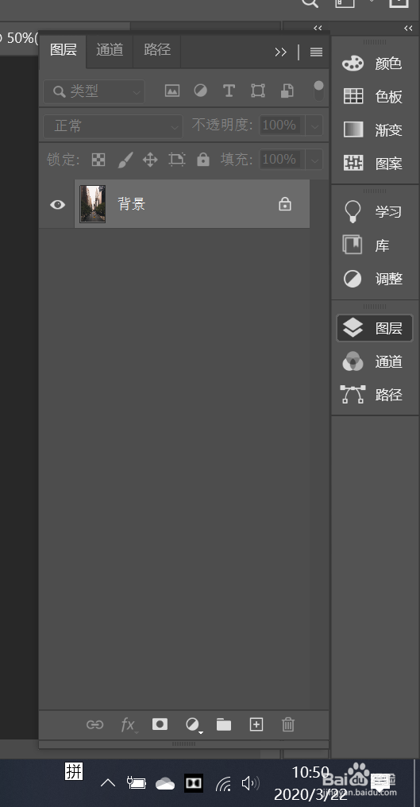The height and width of the screenshot is (807, 420).
Task: Switch to the 通道 tab
Action: (x=110, y=50)
